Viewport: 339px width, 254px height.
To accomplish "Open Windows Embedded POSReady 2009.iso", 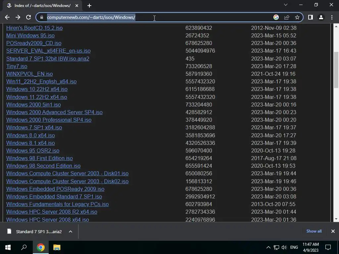I will click(x=55, y=189).
